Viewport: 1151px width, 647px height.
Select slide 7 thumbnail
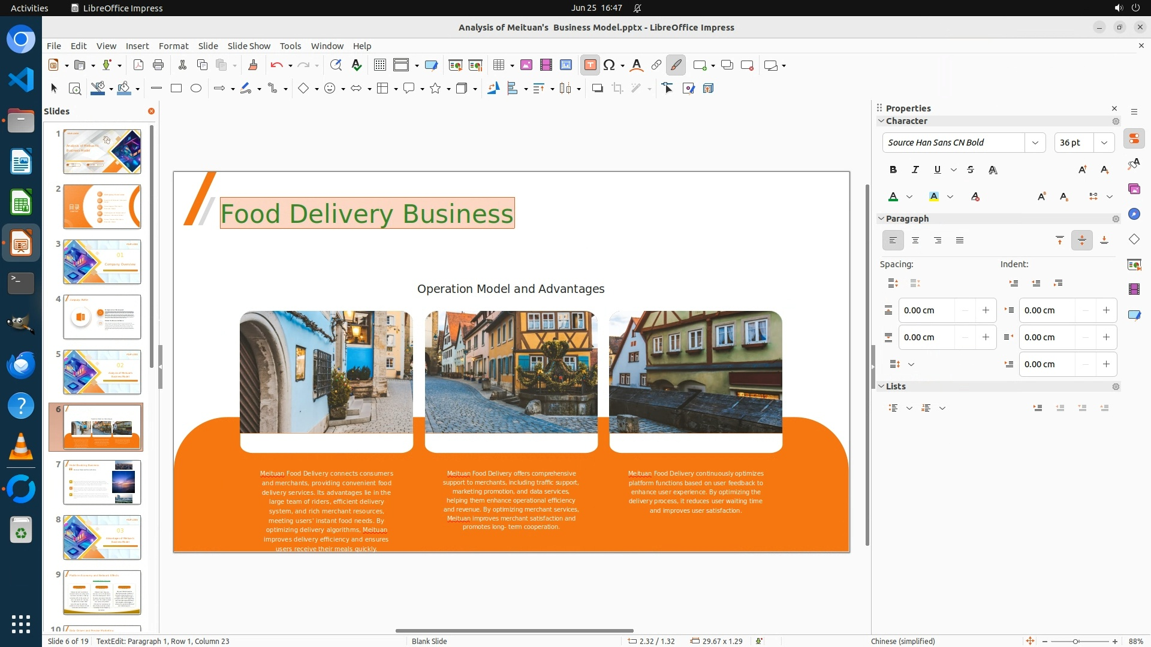tap(102, 482)
